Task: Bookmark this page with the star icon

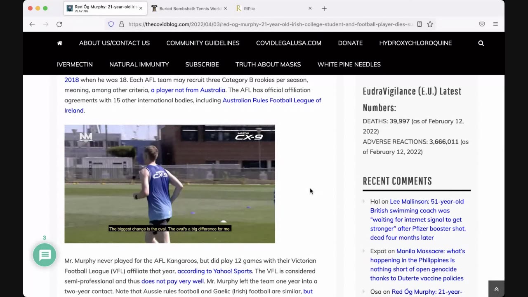Action: pos(430,24)
